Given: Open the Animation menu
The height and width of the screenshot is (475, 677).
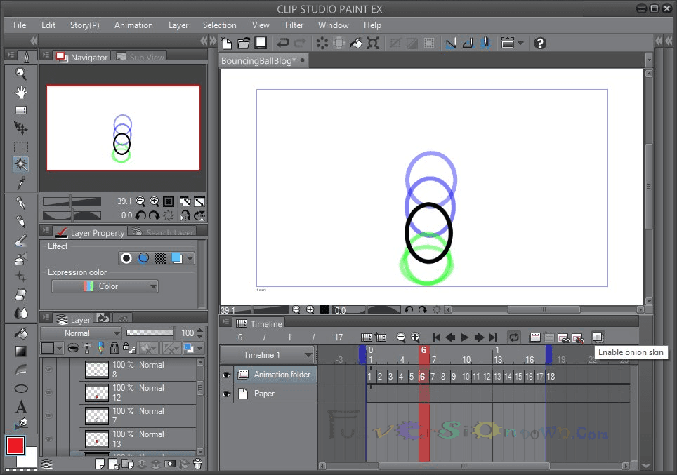Looking at the screenshot, I should point(133,25).
